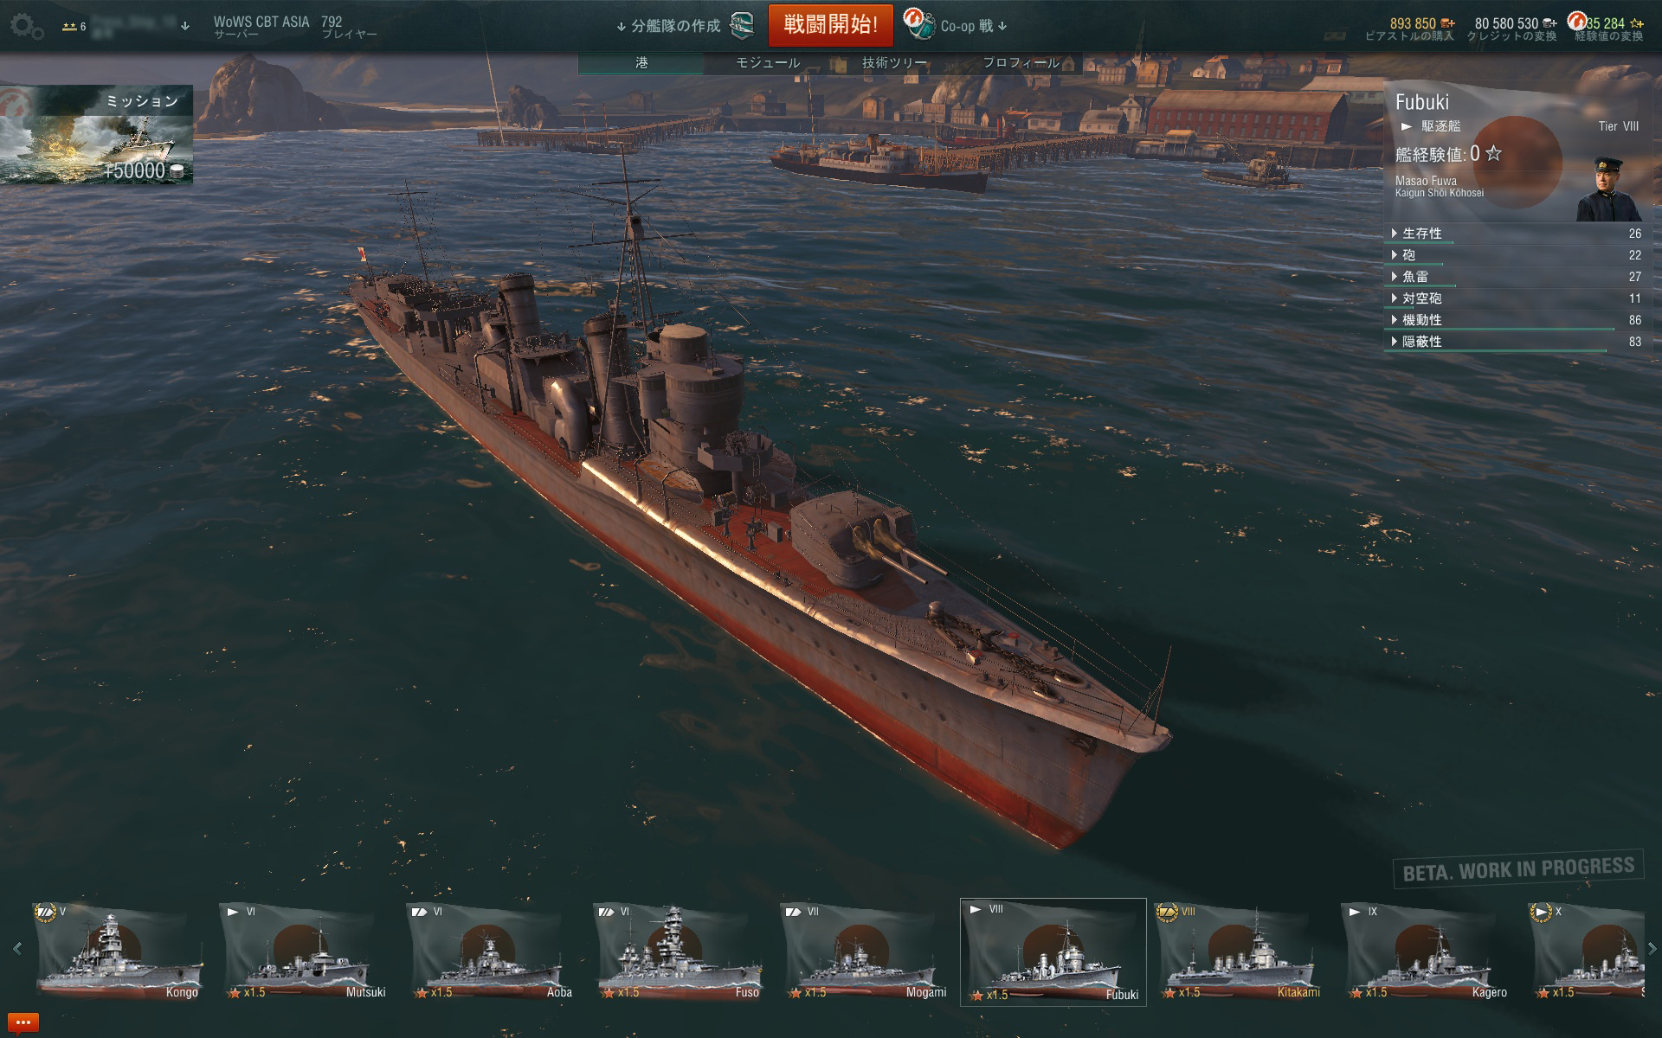Open 分艦隊の作成 division creation
This screenshot has height=1038, width=1662.
[667, 26]
